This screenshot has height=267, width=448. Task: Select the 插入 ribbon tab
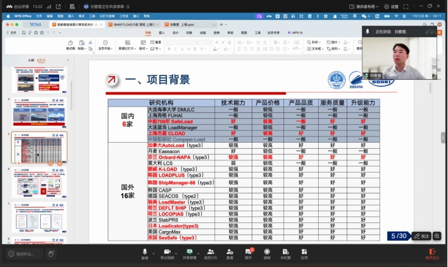162,32
